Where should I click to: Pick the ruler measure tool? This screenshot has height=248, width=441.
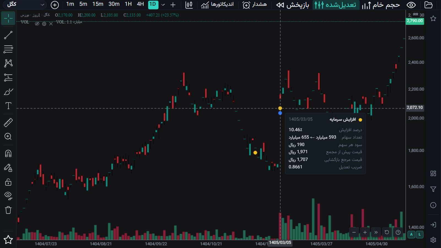pyautogui.click(x=8, y=122)
